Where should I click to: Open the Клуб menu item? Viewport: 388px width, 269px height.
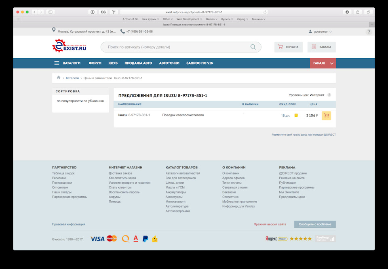coord(113,63)
